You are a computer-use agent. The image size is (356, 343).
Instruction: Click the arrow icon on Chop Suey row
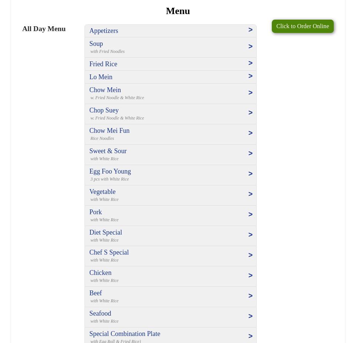pyautogui.click(x=250, y=113)
